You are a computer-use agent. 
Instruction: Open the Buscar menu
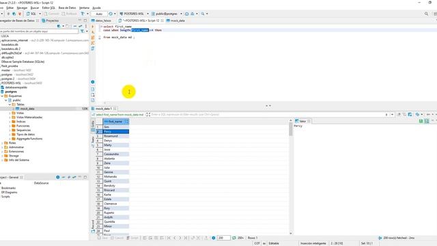[35, 8]
